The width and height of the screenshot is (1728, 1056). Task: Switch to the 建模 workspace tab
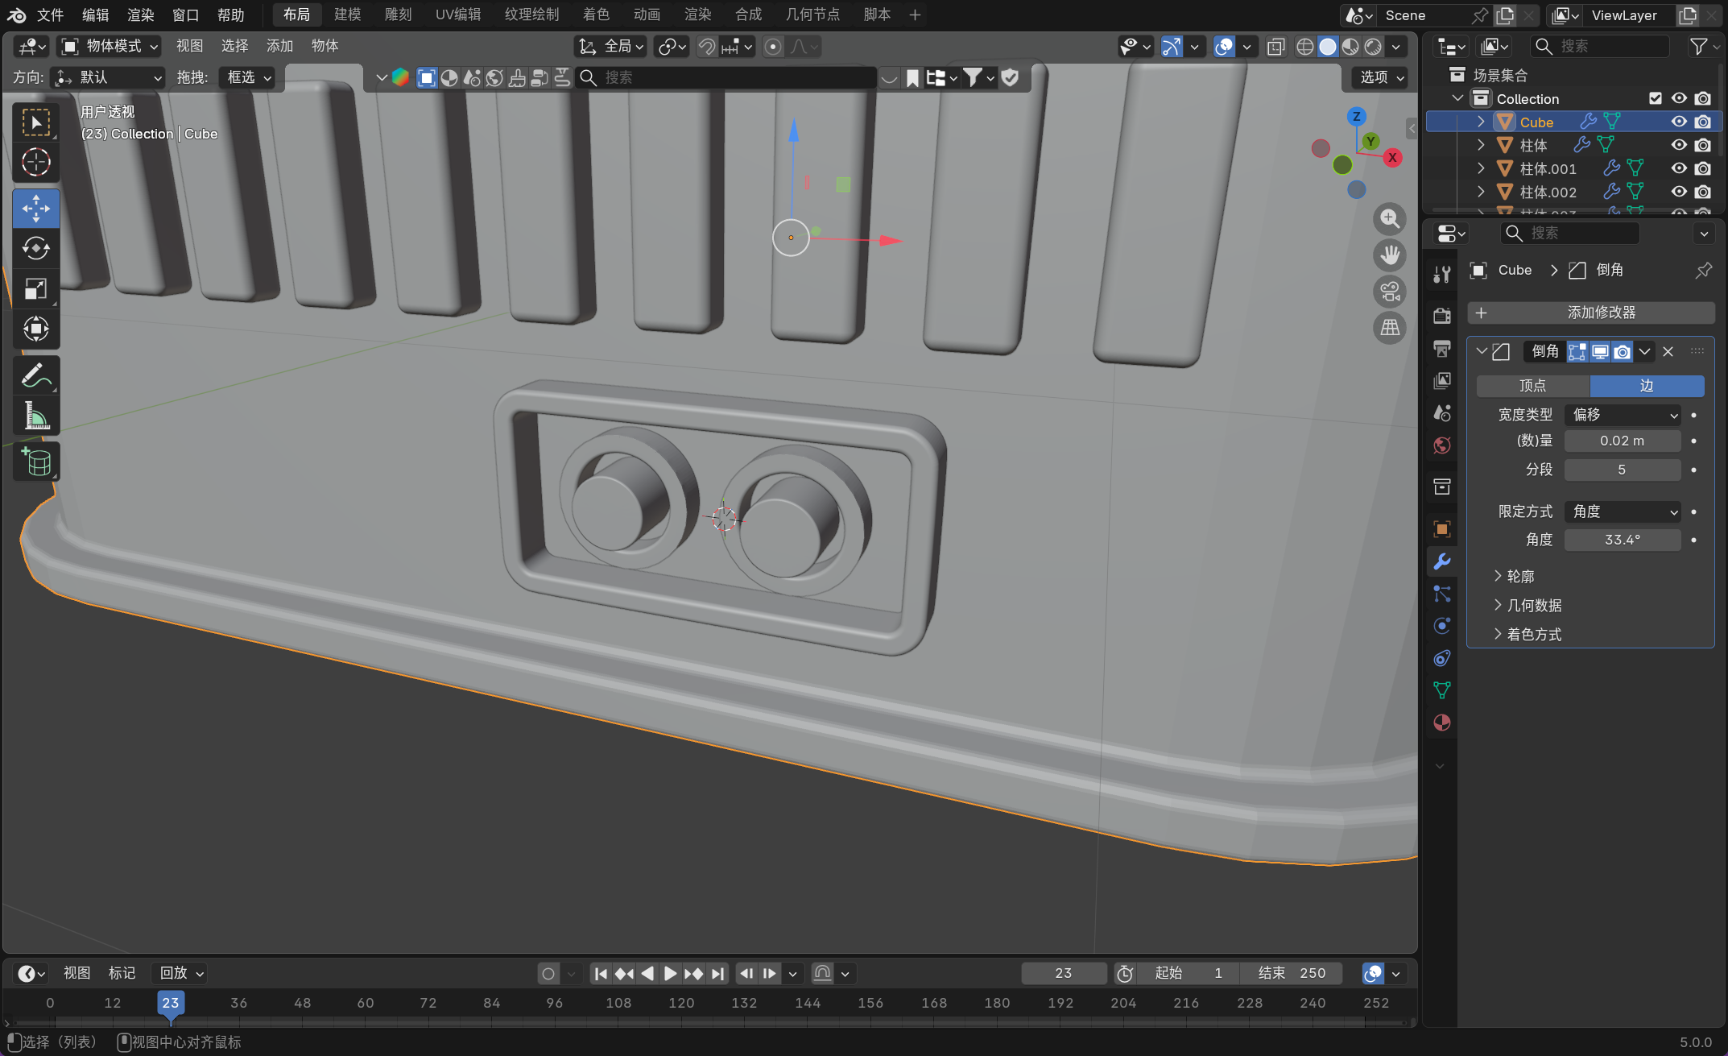point(348,14)
